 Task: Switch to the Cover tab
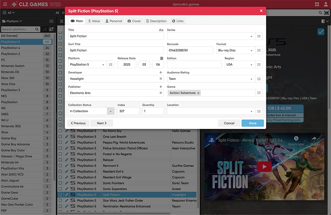pos(134,21)
